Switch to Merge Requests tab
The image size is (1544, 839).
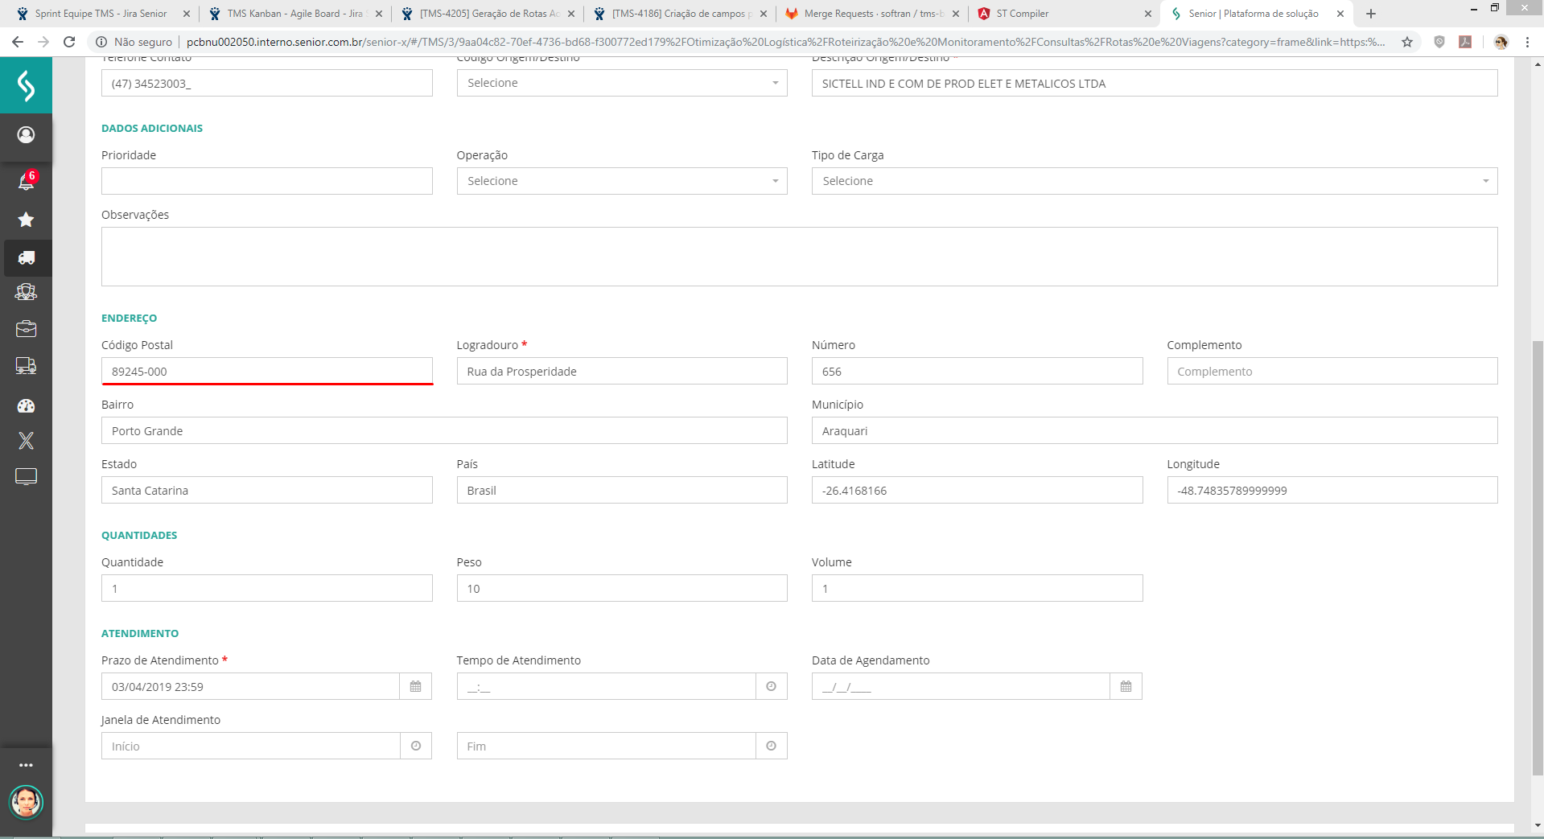[872, 14]
